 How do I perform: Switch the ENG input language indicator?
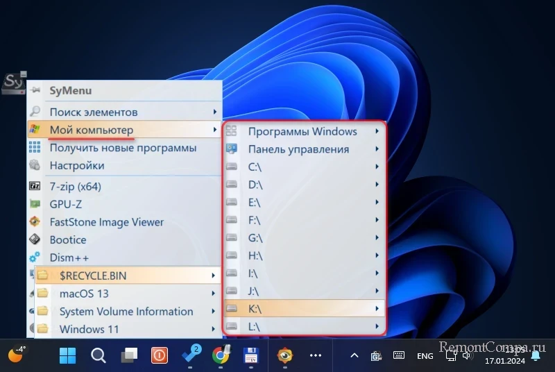425,355
